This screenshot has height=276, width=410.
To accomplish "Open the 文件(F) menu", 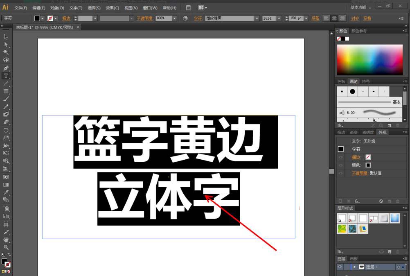I will coord(20,8).
